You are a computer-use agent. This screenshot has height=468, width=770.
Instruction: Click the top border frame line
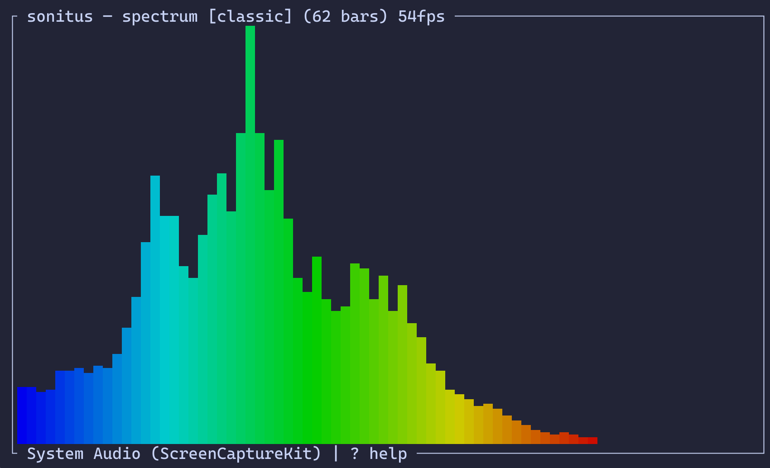click(589, 16)
